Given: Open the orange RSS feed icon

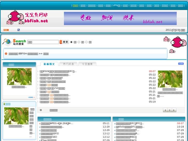Looking at the screenshot, I should [6, 30].
